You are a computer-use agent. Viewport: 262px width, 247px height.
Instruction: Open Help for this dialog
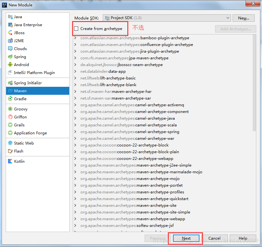[x=243, y=238]
